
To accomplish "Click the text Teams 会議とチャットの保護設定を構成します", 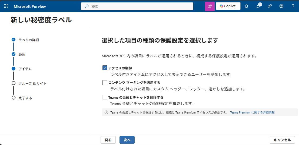I will (x=152, y=104).
